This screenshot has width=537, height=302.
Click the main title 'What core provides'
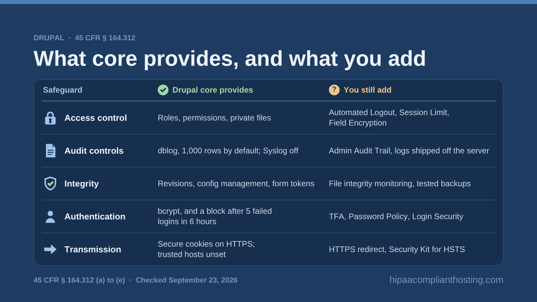coord(230,59)
